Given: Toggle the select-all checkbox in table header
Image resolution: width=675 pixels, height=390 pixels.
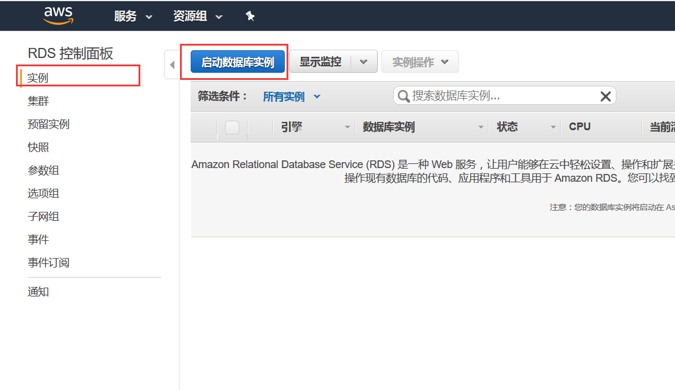Looking at the screenshot, I should (x=232, y=127).
